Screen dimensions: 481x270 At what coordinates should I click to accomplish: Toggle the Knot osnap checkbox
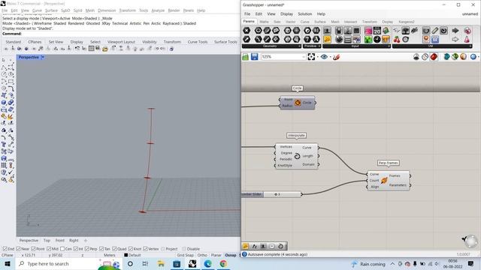(130, 249)
